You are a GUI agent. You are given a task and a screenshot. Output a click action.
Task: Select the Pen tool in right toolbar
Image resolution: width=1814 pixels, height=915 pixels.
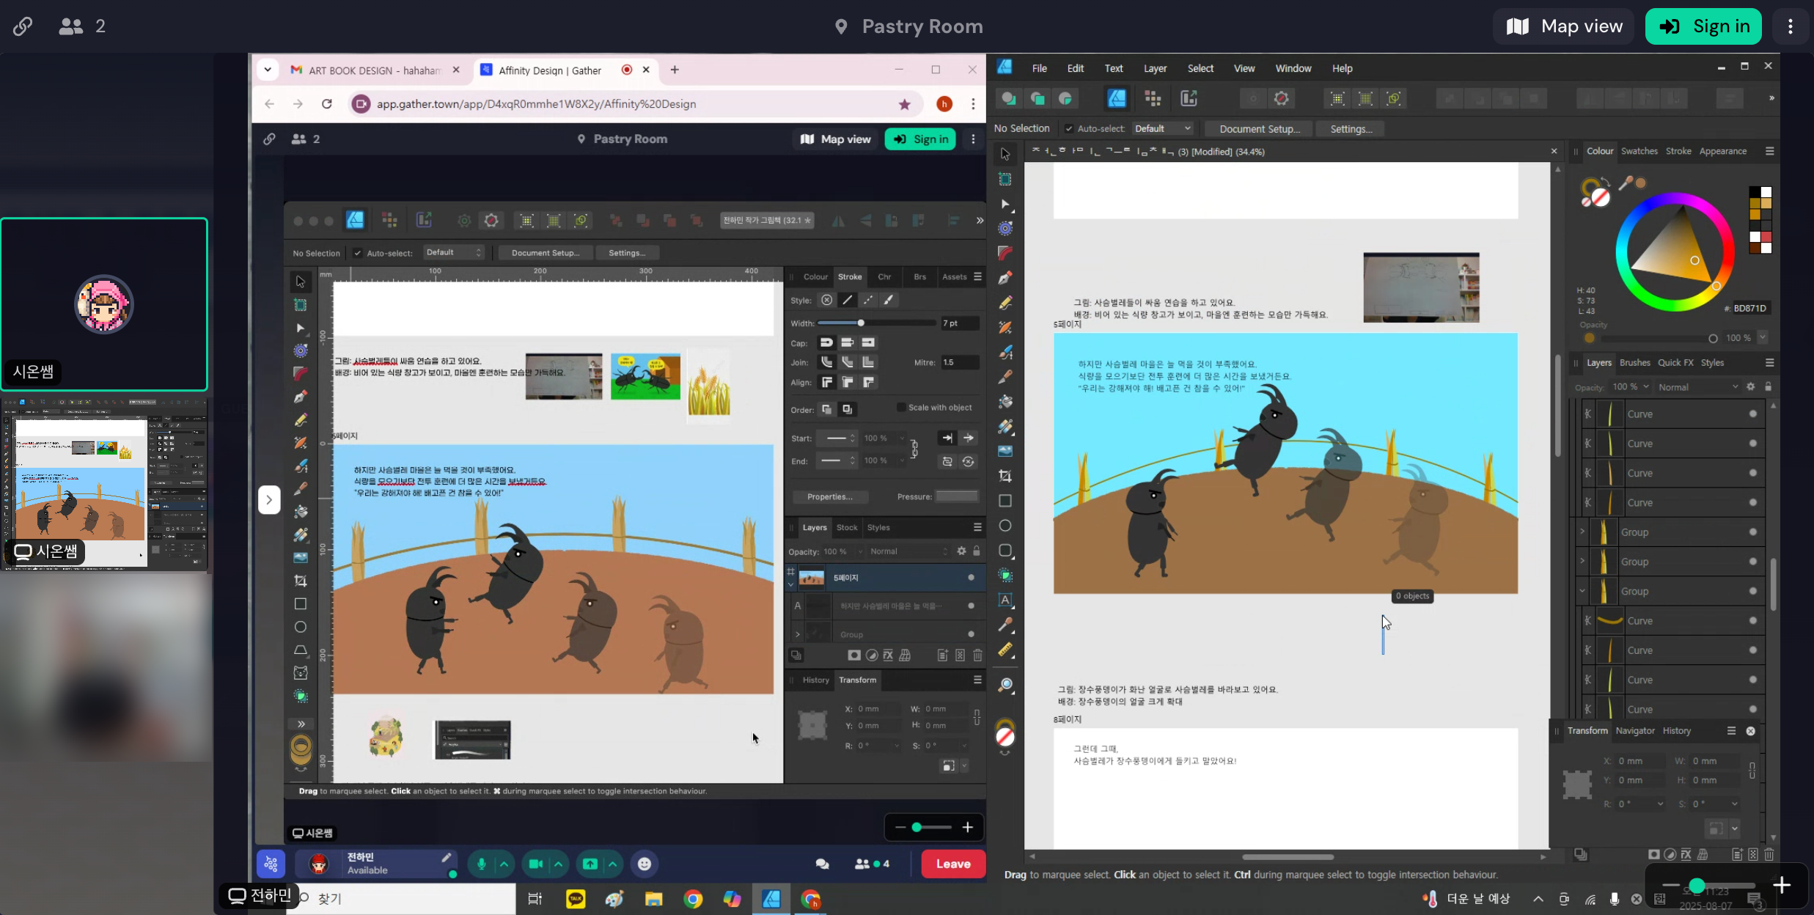click(1005, 278)
